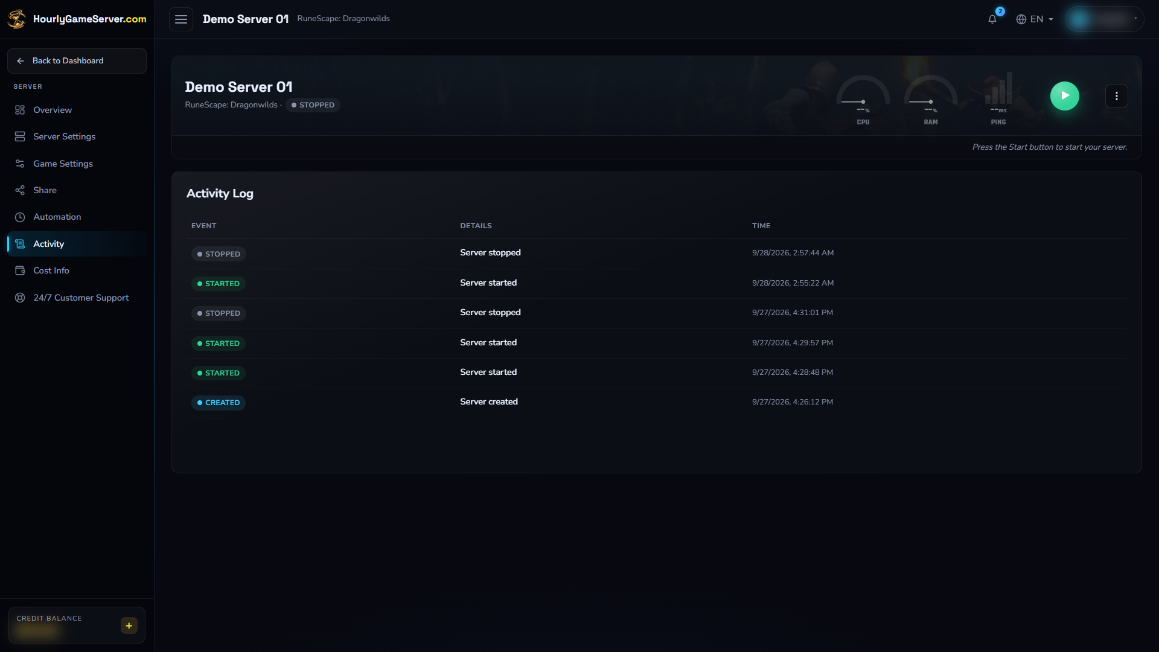
Task: Click the Automation clock icon
Action: 20,217
